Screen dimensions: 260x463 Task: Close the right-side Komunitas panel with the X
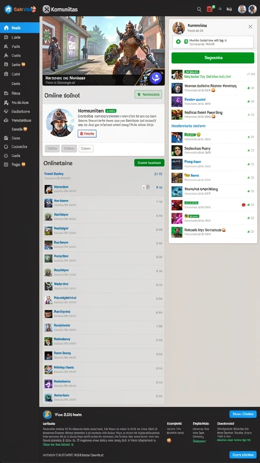coord(250,27)
